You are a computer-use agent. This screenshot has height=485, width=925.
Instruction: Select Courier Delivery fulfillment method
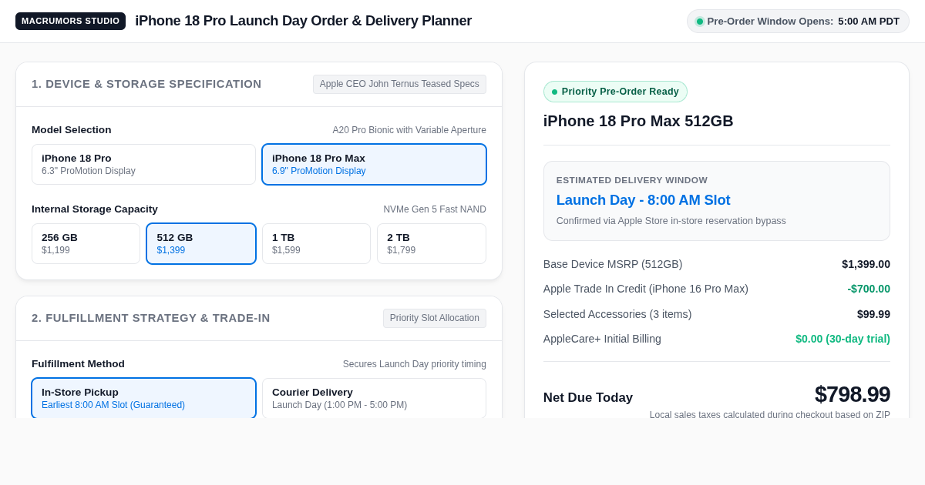374,398
